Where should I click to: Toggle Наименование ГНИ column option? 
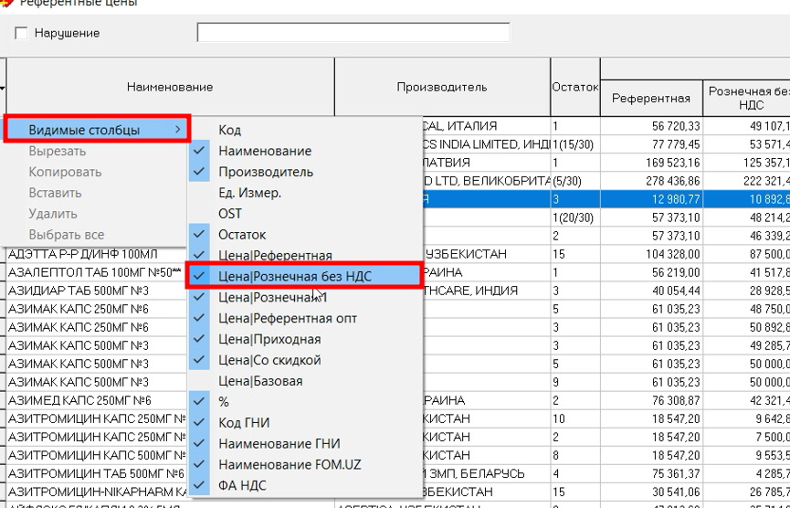pos(305,443)
